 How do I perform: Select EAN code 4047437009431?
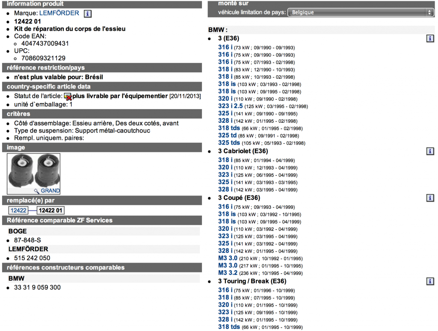click(x=45, y=44)
